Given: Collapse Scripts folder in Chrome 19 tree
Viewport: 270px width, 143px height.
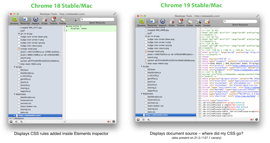Looking at the screenshot, I should [142, 67].
